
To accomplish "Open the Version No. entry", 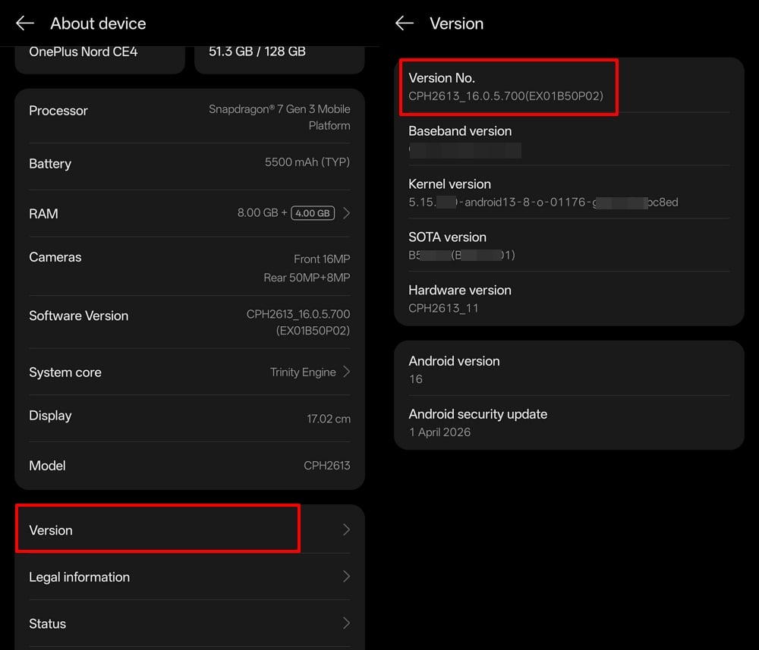I will click(509, 86).
